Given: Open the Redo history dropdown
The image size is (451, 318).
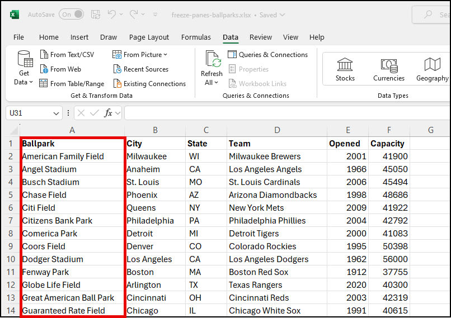Looking at the screenshot, I should pyautogui.click(x=143, y=15).
